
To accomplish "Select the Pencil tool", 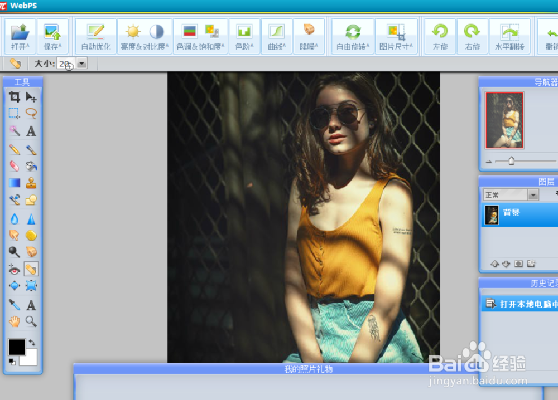I will (15, 149).
